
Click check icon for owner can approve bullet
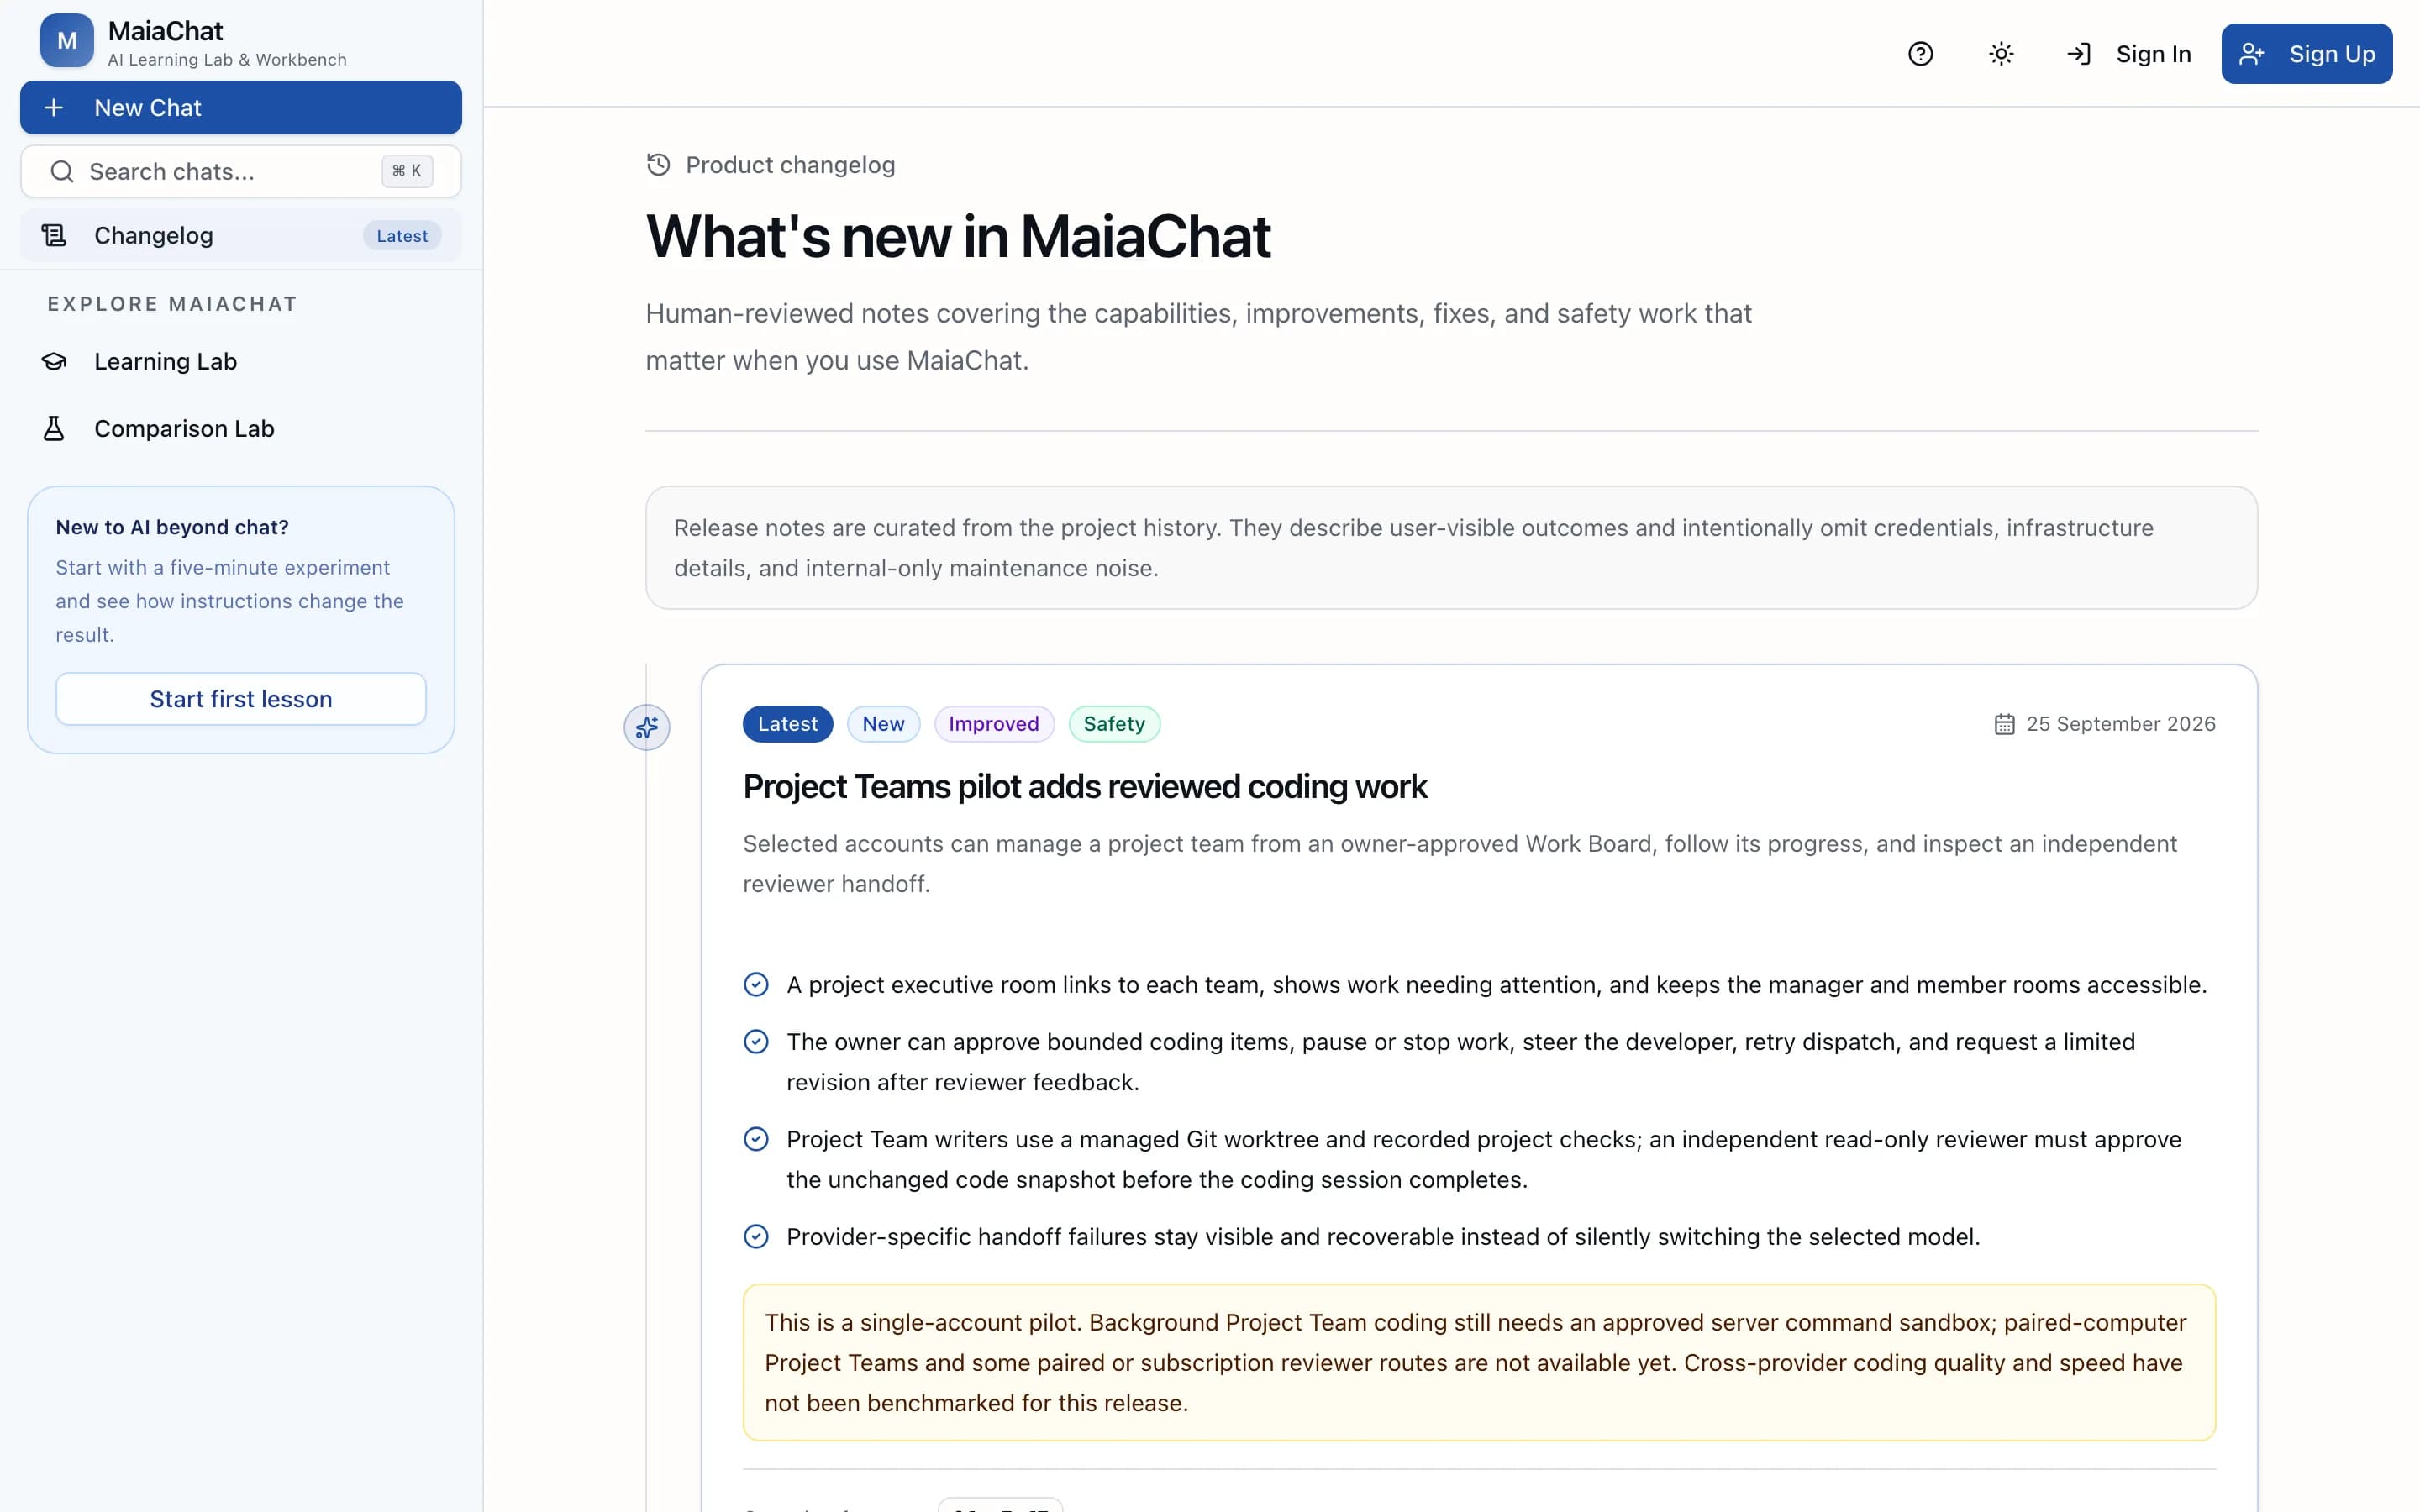point(756,1042)
